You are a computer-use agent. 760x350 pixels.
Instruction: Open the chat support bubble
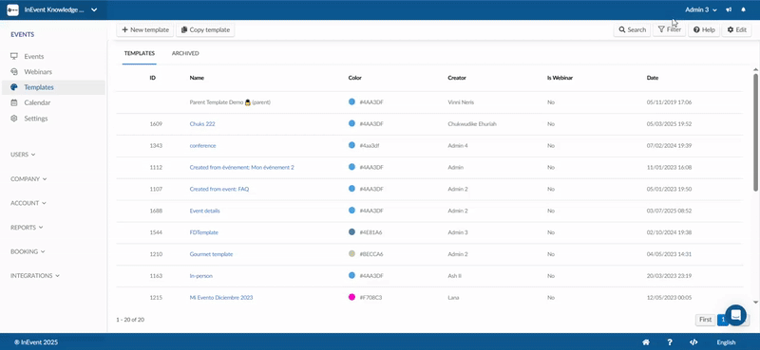735,315
